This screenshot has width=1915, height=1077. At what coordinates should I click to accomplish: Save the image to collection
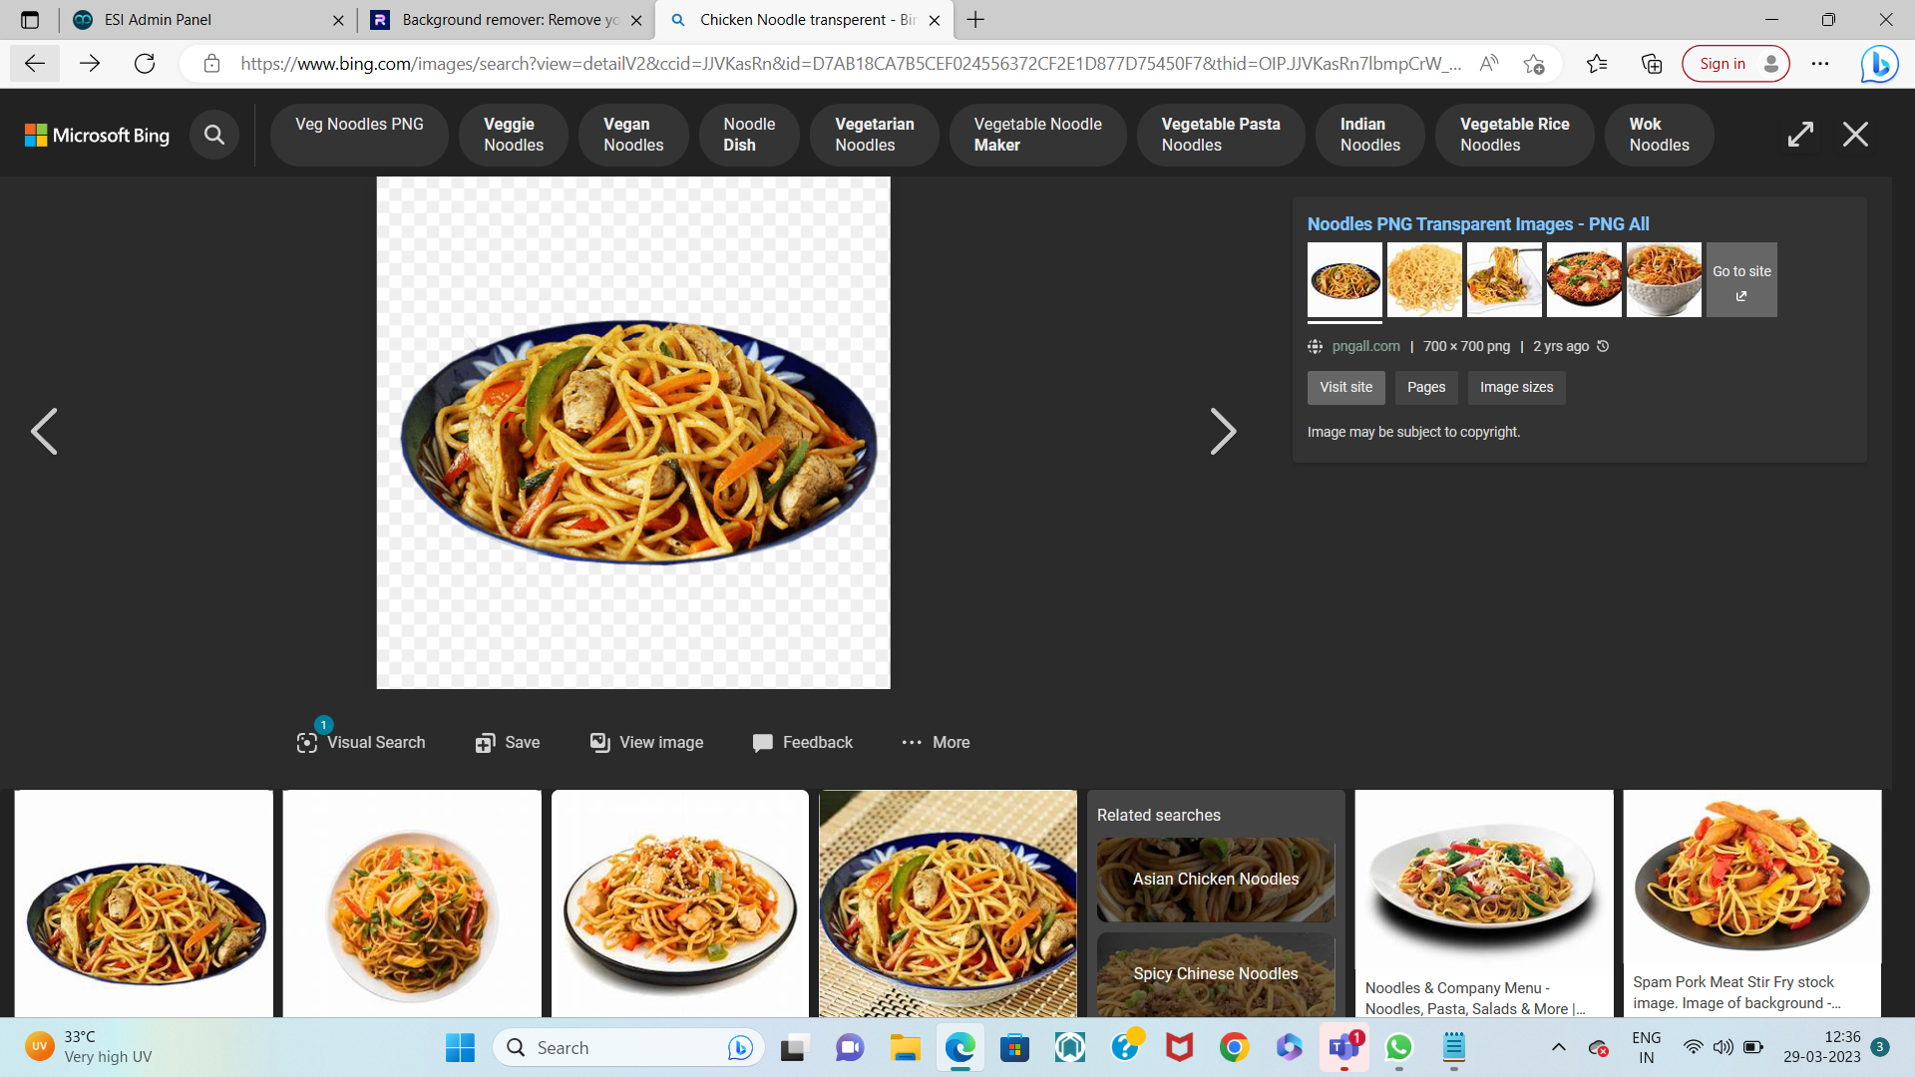click(508, 742)
